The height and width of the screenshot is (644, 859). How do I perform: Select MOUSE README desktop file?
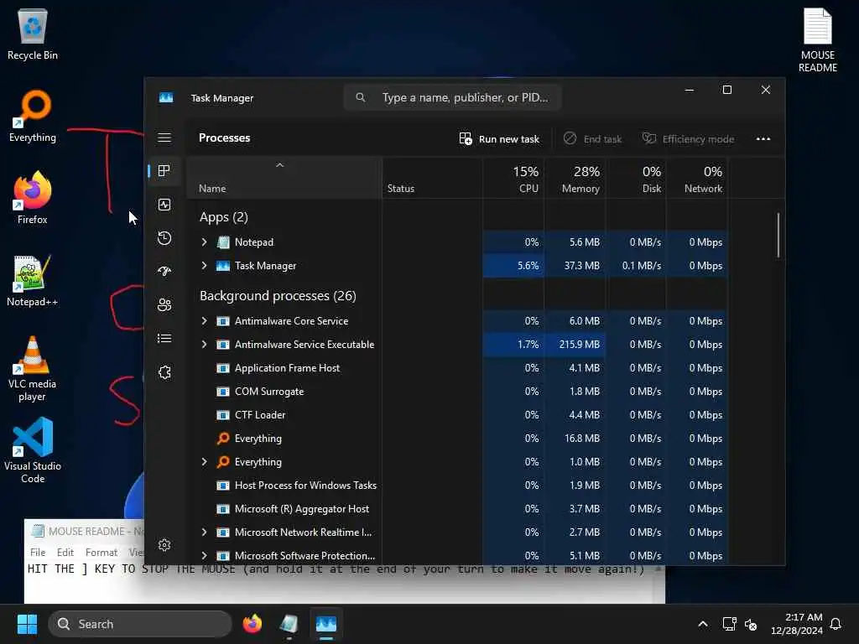pos(817,40)
